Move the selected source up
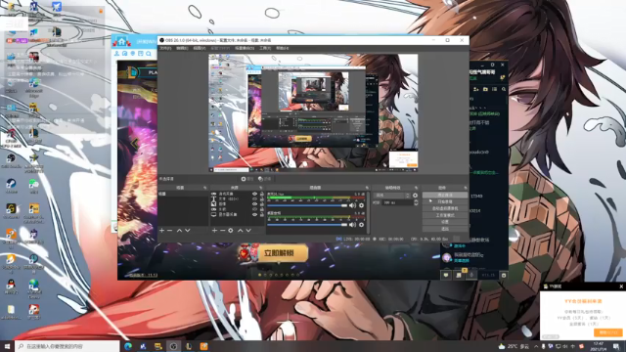The height and width of the screenshot is (352, 626). (240, 231)
